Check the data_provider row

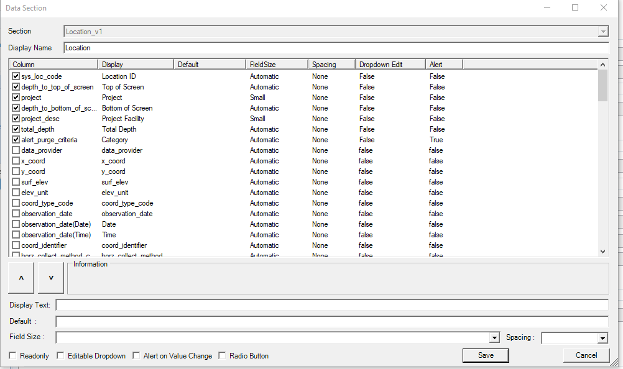pos(16,150)
